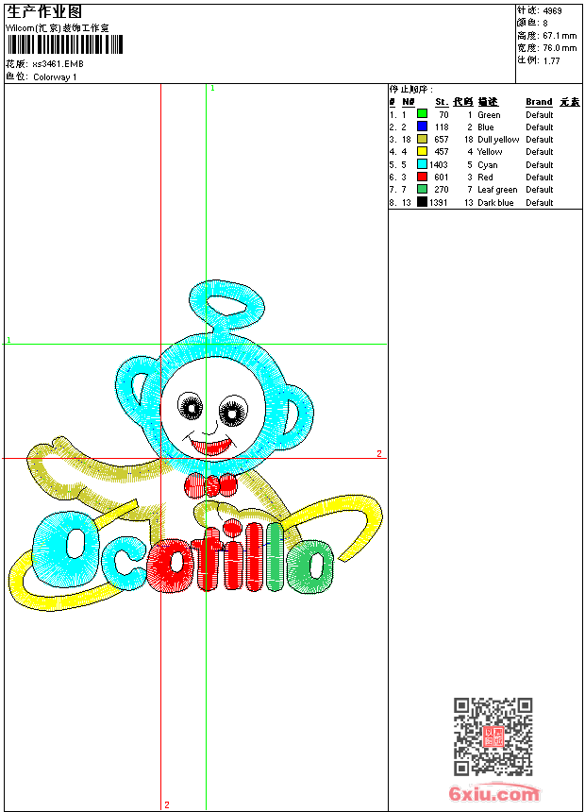The width and height of the screenshot is (585, 812).
Task: Click the 'Dull yellow' description text
Action: tap(498, 140)
